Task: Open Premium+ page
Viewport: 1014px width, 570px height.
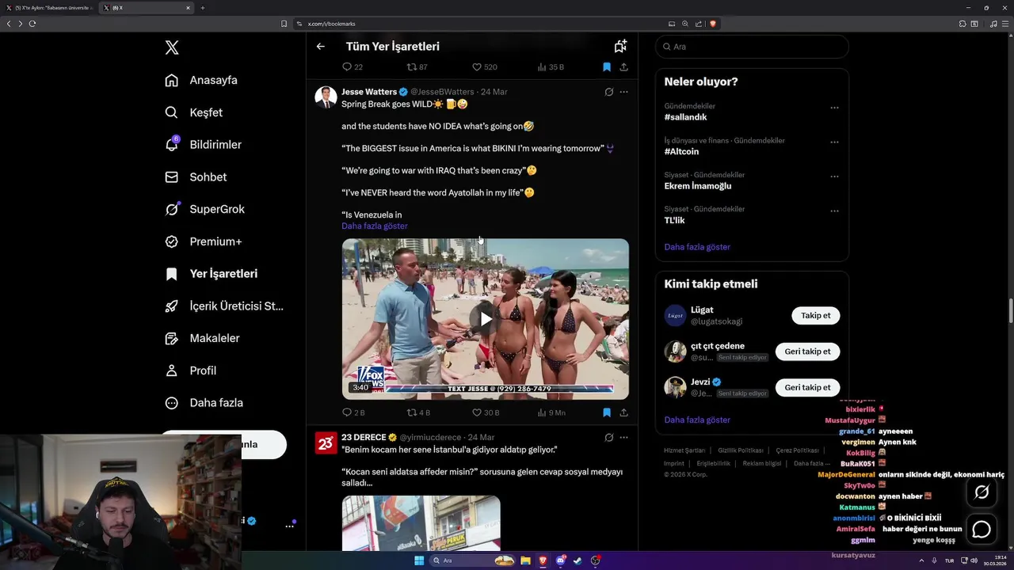Action: pyautogui.click(x=203, y=241)
